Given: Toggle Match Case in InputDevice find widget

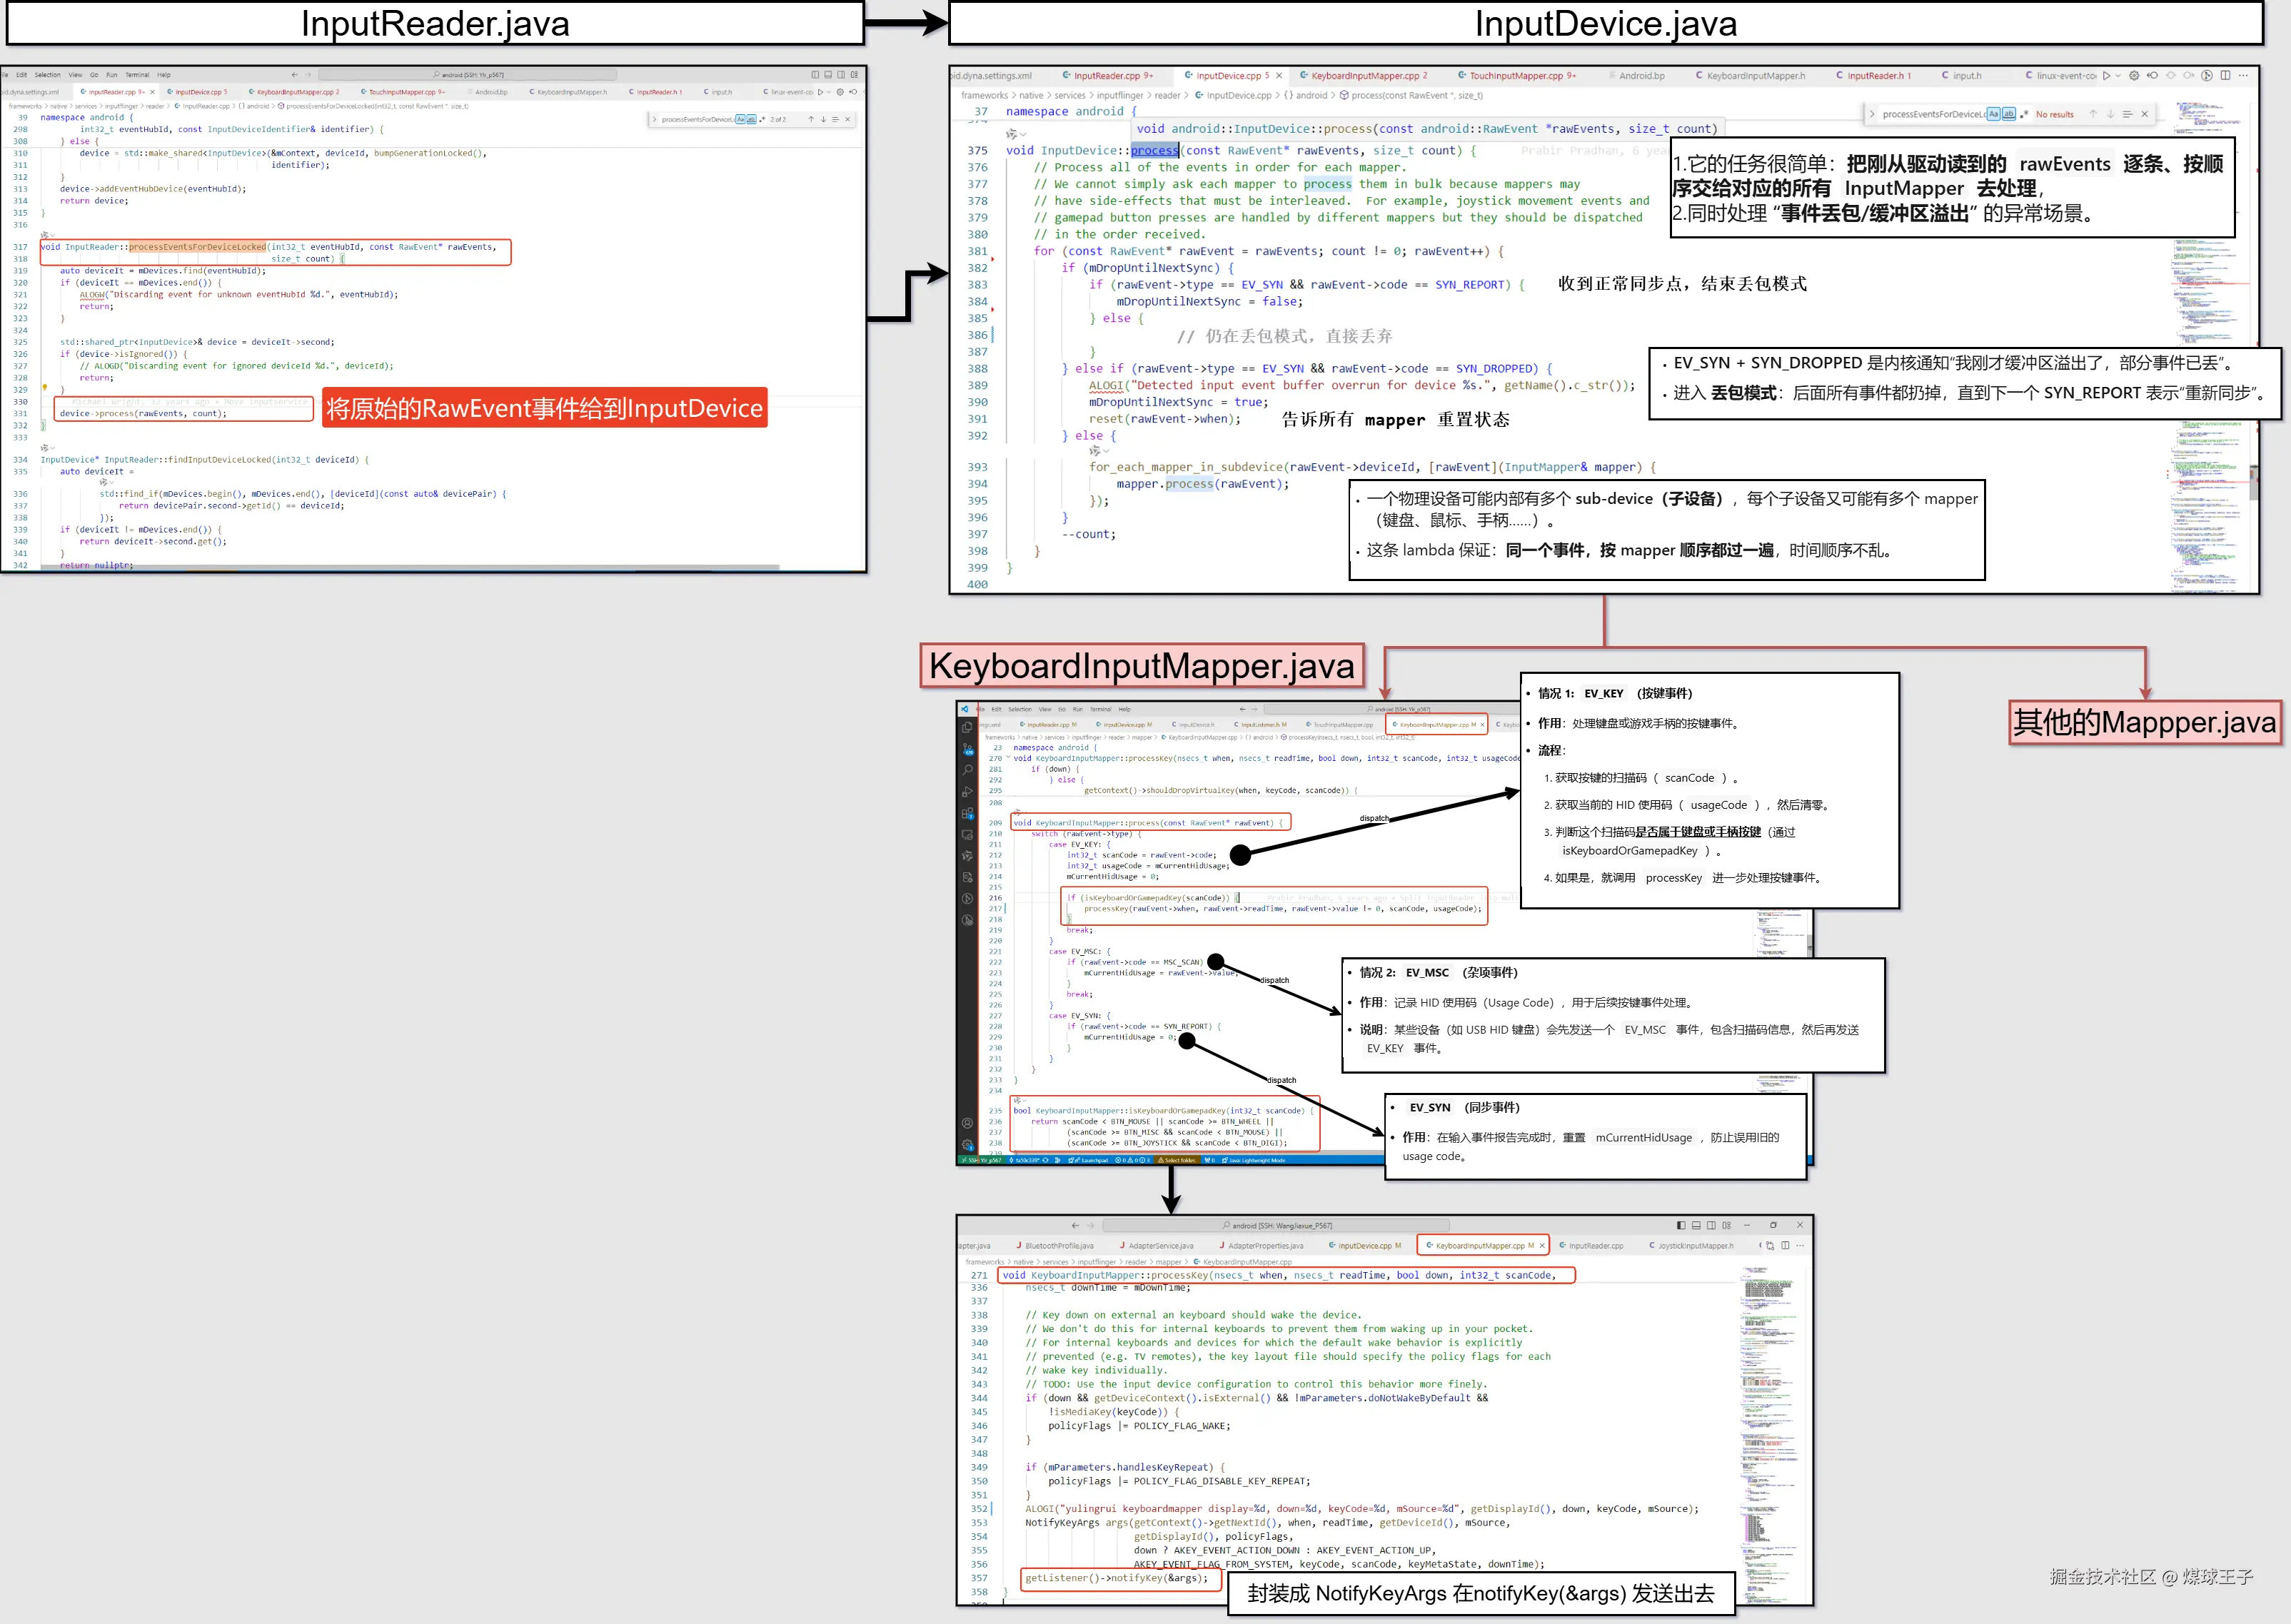Looking at the screenshot, I should [x=1993, y=114].
